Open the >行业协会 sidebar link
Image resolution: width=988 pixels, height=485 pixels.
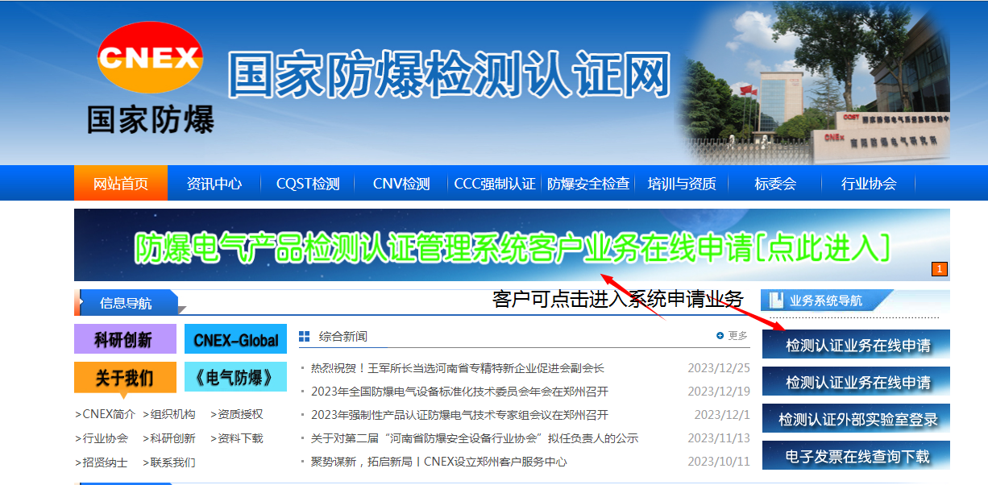coord(101,438)
